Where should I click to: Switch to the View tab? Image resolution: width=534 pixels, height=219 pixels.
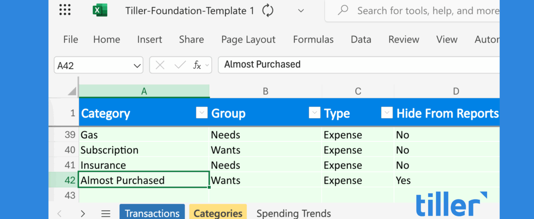pos(447,40)
